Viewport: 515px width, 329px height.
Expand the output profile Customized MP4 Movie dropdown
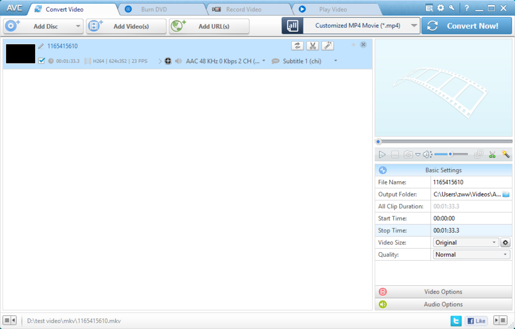tap(414, 25)
